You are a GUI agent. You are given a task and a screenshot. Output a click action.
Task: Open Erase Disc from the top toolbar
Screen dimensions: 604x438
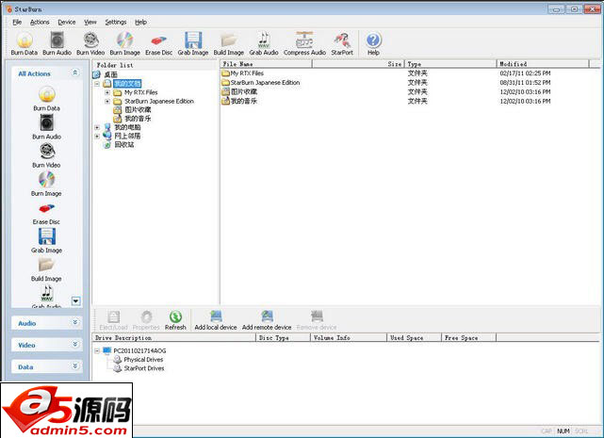[158, 42]
